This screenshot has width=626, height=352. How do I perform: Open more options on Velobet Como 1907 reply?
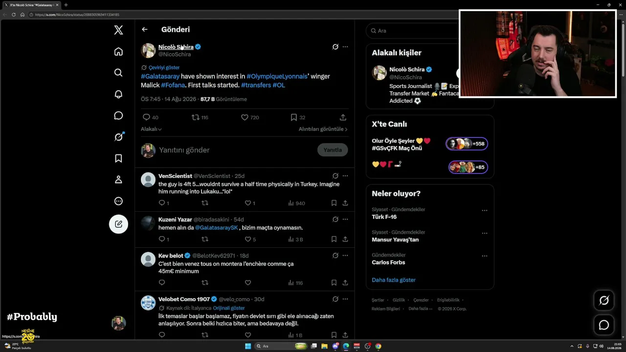345,299
